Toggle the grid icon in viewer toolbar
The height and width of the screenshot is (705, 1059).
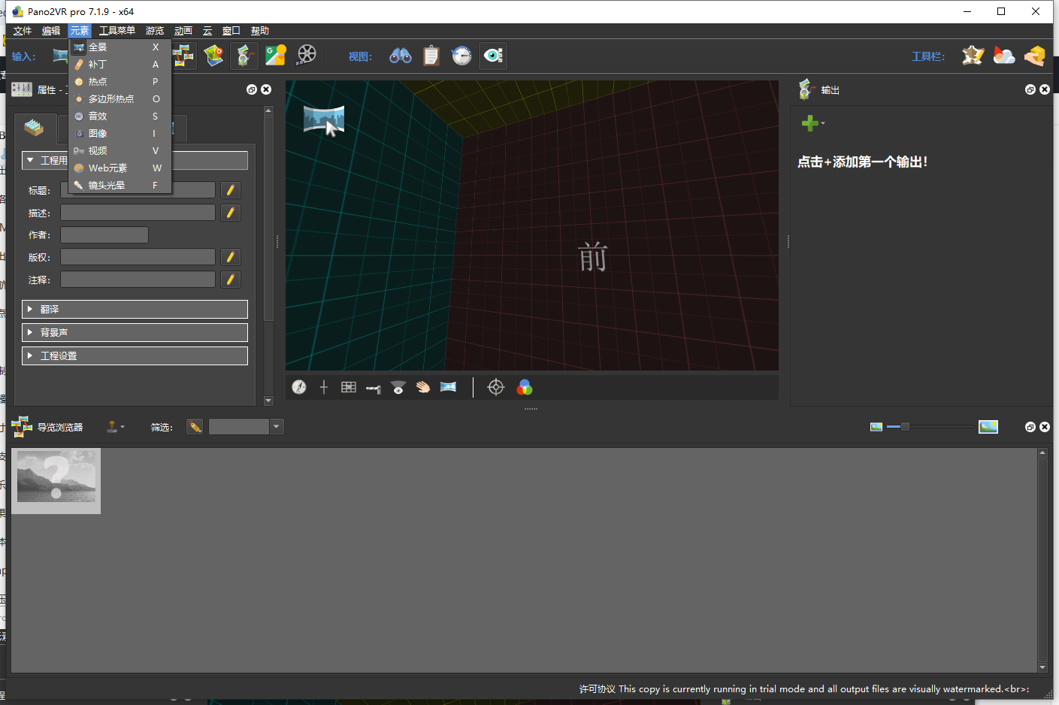pos(349,387)
